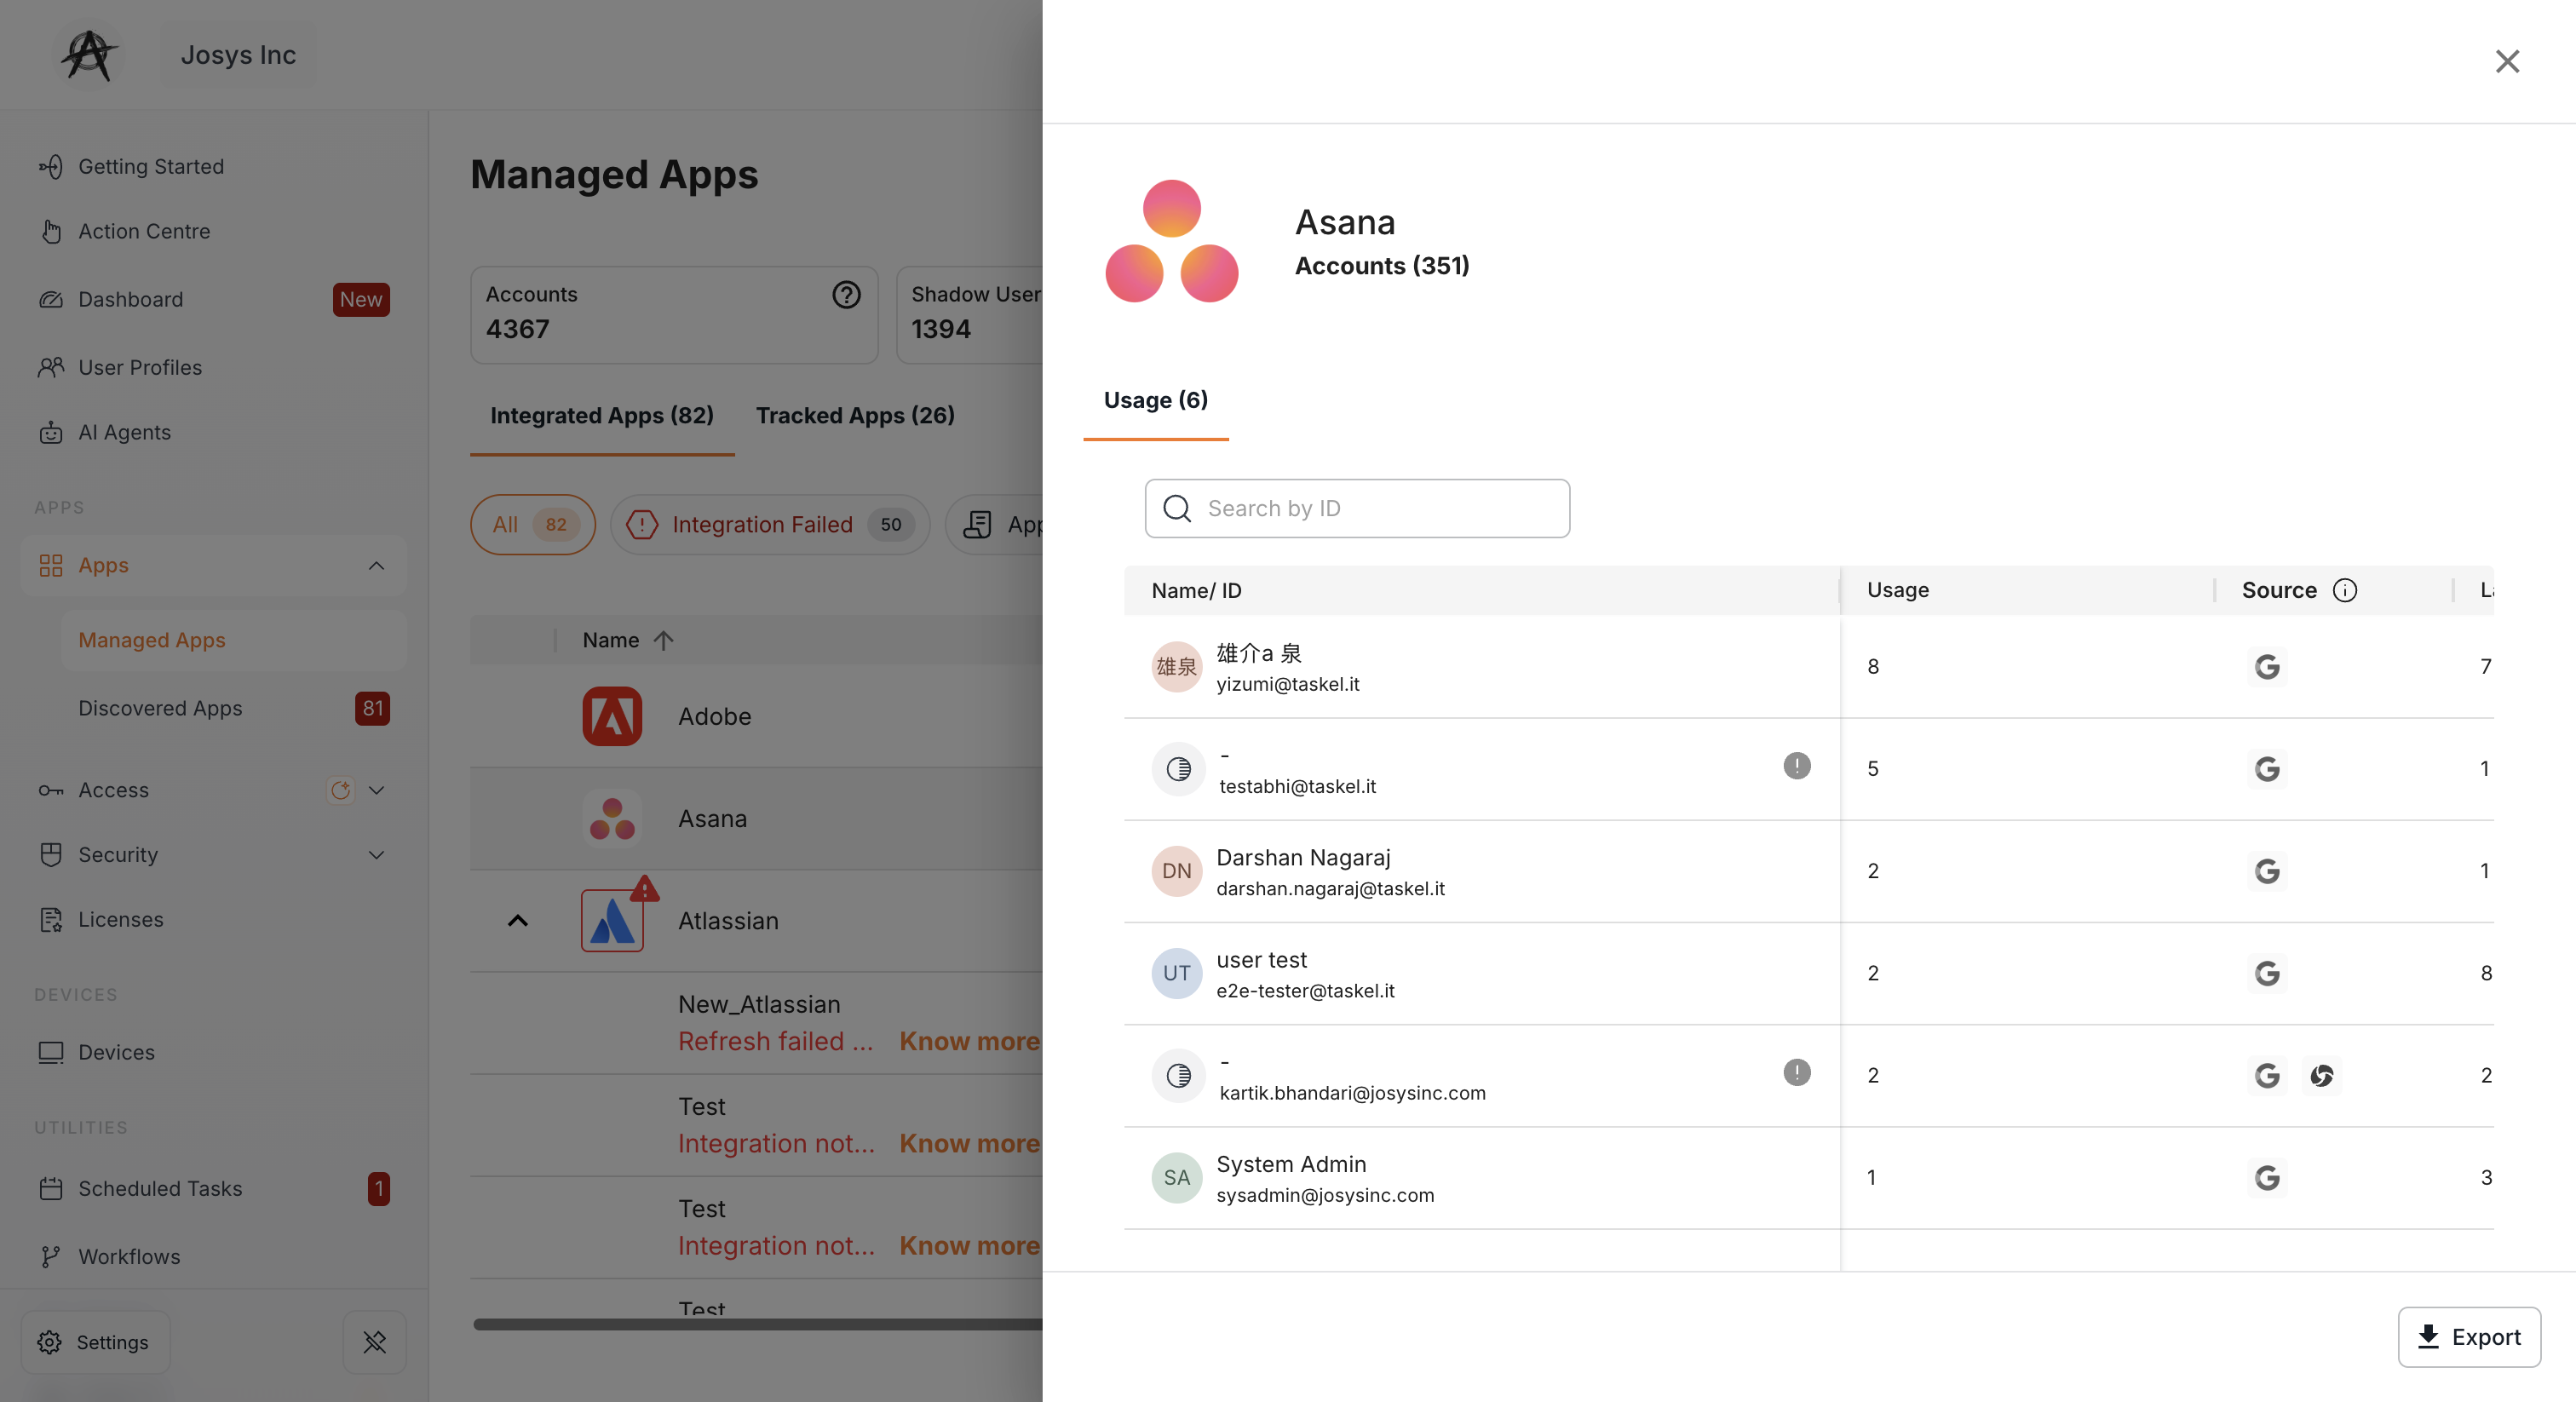Click the Accounts help question mark icon
Viewport: 2576px width, 1402px height.
coord(846,295)
